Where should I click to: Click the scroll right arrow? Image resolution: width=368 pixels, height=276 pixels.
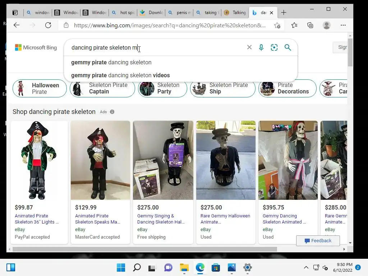pos(344,249)
